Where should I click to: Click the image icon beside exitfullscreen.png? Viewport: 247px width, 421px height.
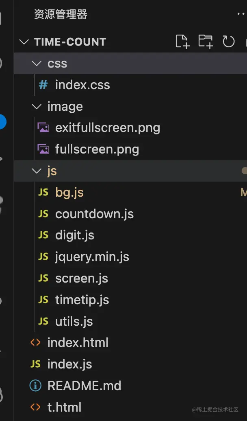(43, 128)
